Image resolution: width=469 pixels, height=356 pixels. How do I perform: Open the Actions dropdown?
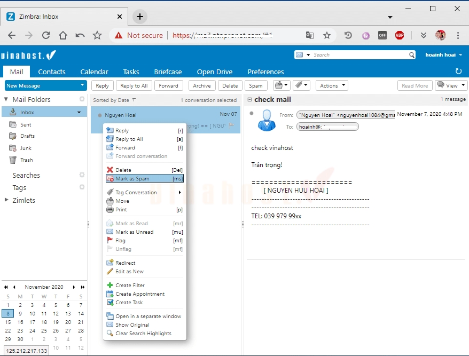click(332, 85)
